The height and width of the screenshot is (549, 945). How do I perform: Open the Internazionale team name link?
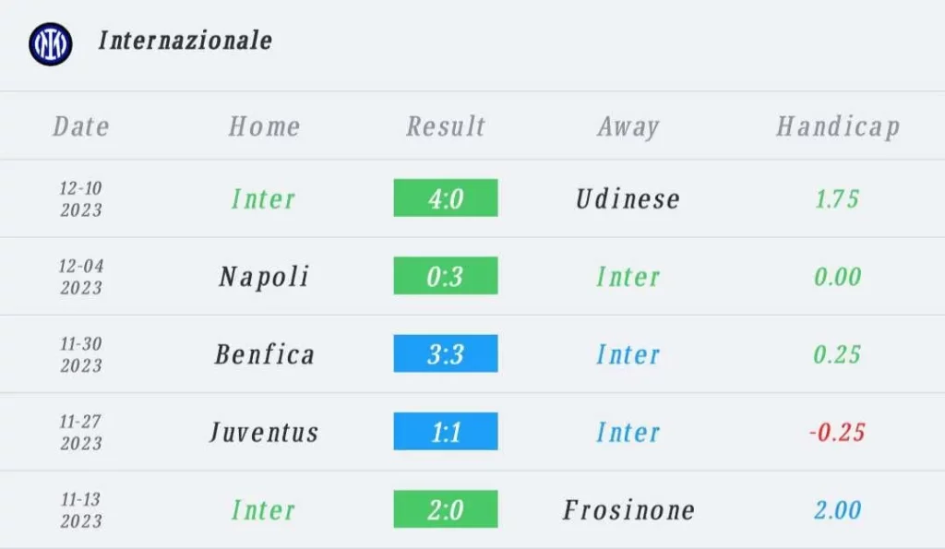[185, 41]
